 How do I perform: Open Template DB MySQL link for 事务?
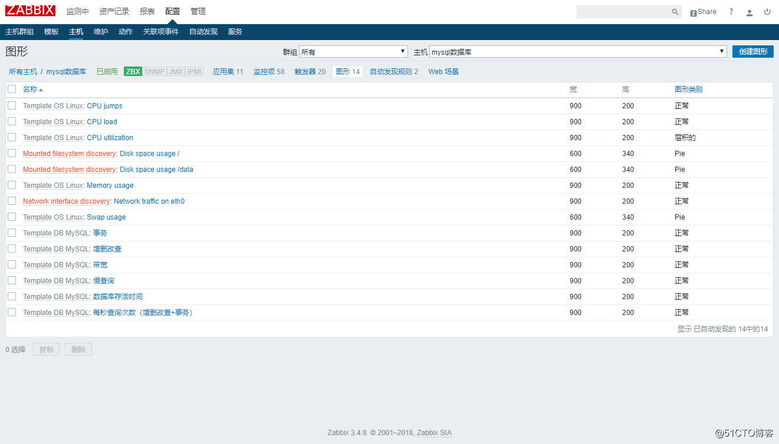click(56, 233)
